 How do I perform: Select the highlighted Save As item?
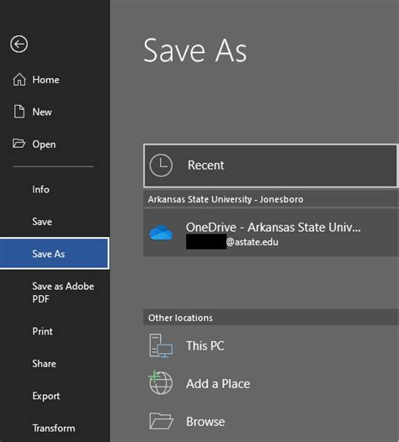tap(55, 254)
